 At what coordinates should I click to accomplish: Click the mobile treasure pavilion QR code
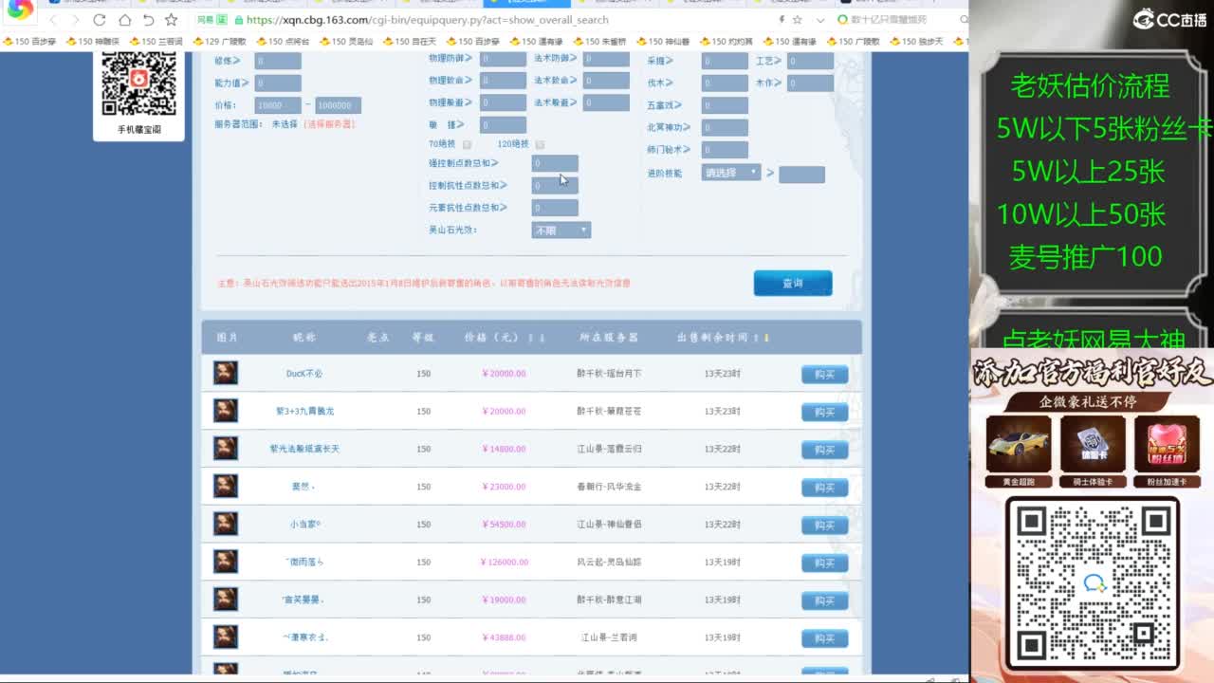138,84
